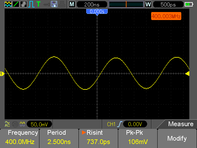Click the 0.000s trigger position marker

[x=97, y=12]
